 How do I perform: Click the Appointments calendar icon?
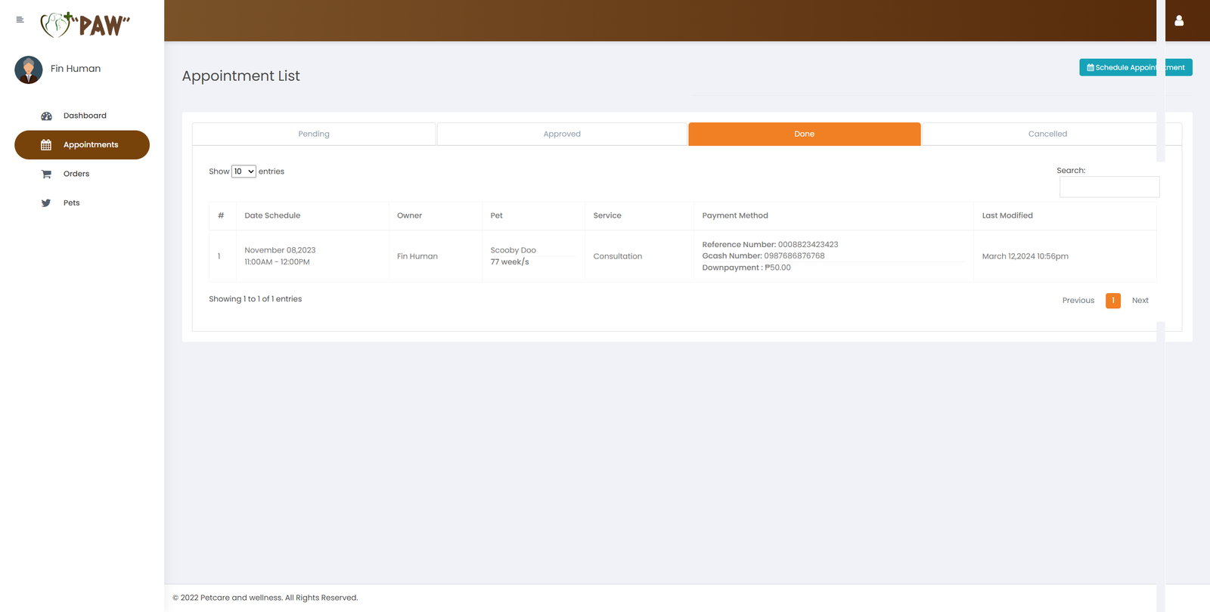[x=46, y=145]
